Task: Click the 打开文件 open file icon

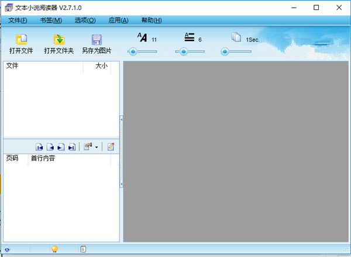Action: click(x=21, y=40)
